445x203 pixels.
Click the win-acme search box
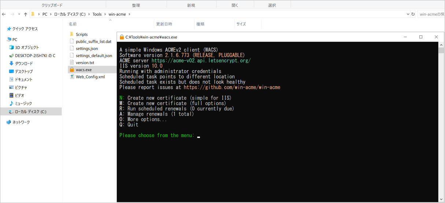coord(431,14)
